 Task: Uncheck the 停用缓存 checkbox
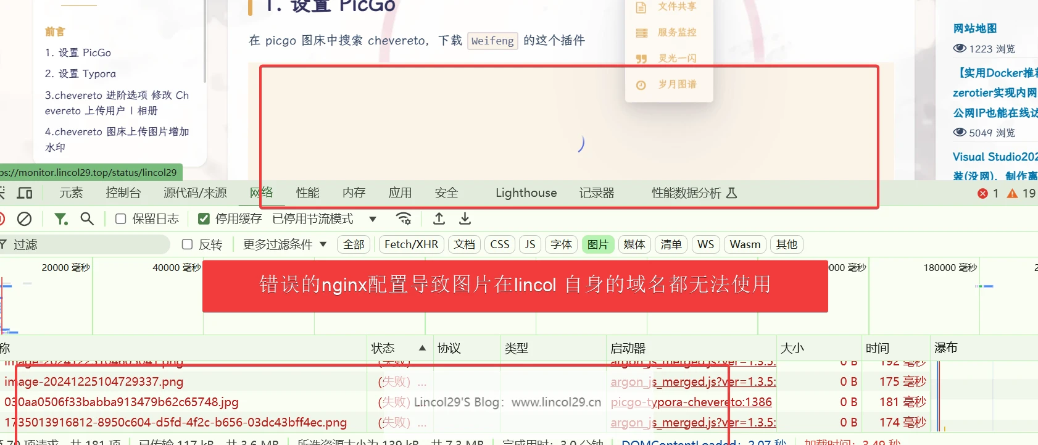click(x=204, y=218)
